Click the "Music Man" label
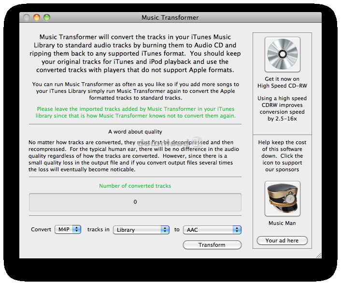This screenshot has height=285, width=341. 282,223
